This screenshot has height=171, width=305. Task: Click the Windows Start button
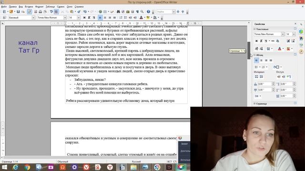point(4,167)
